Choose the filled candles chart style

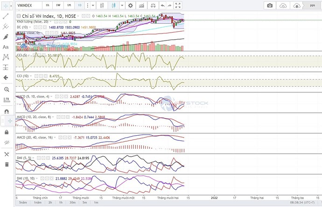point(113,6)
